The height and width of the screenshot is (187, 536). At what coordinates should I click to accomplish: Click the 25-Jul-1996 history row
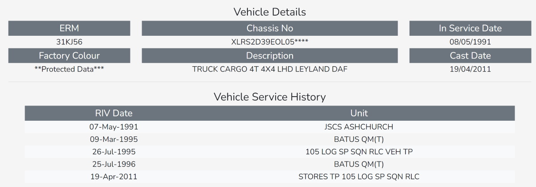tap(270, 164)
